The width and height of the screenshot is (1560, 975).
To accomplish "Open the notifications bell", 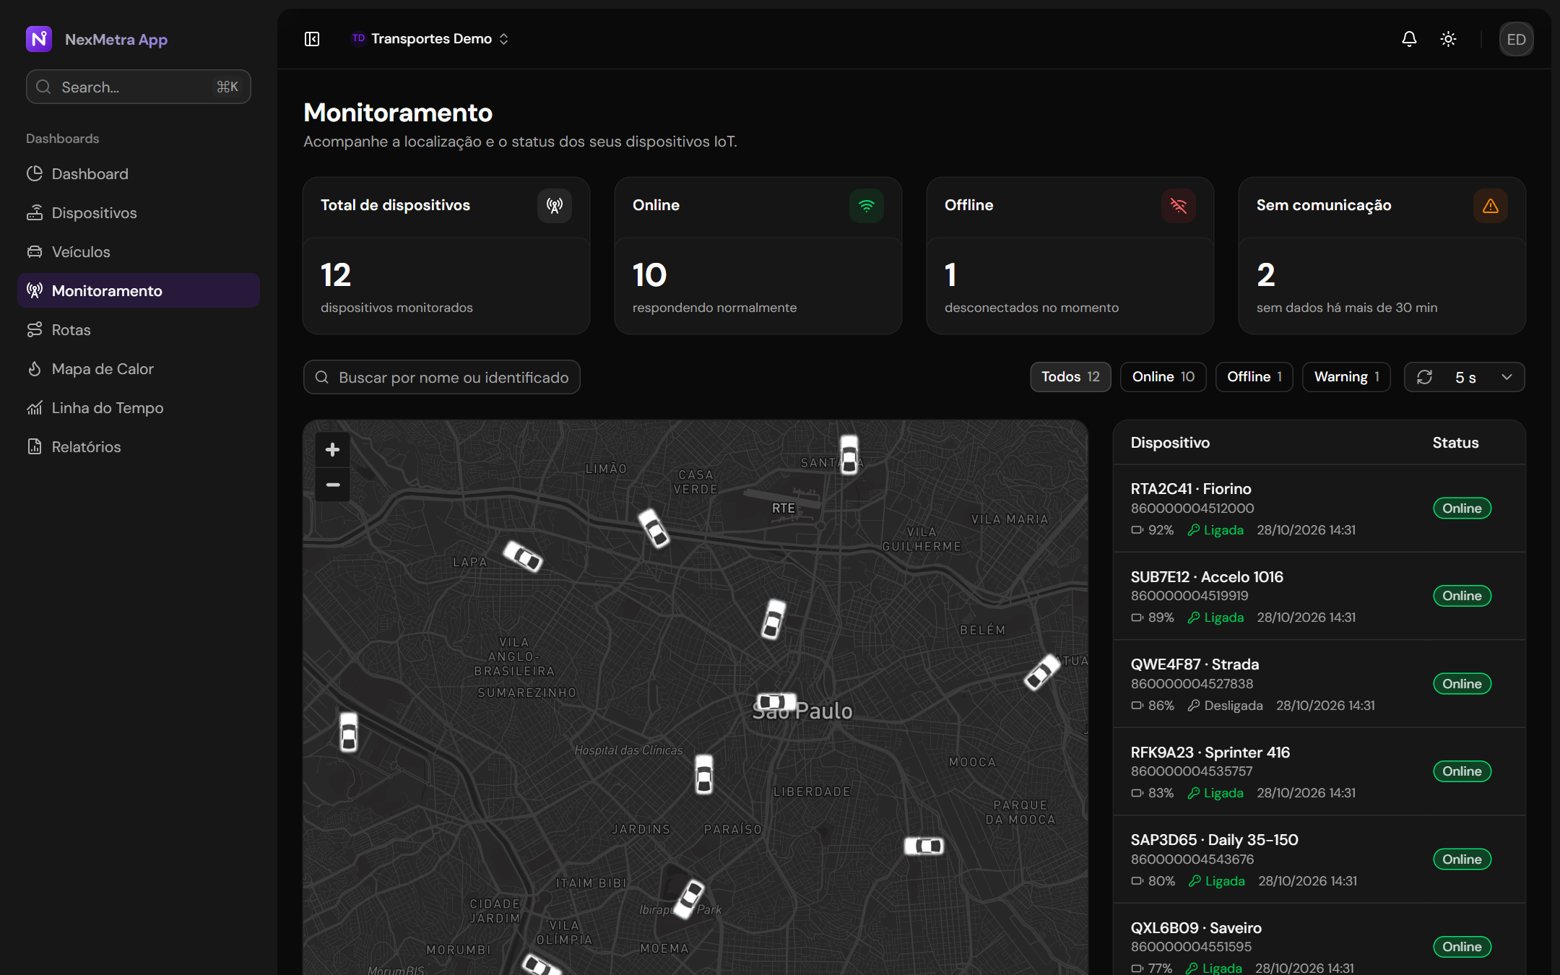I will point(1409,39).
